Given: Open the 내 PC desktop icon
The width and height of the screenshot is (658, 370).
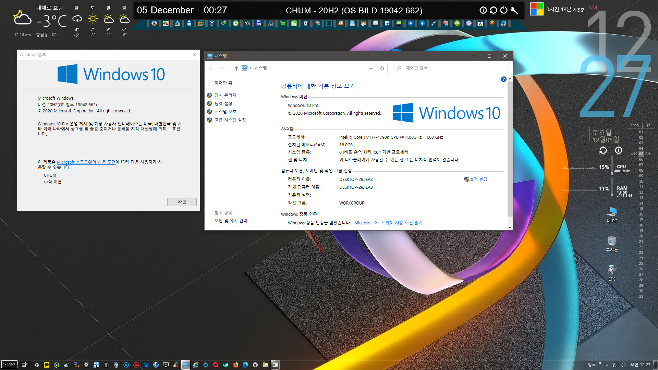Looking at the screenshot, I should pos(612,215).
